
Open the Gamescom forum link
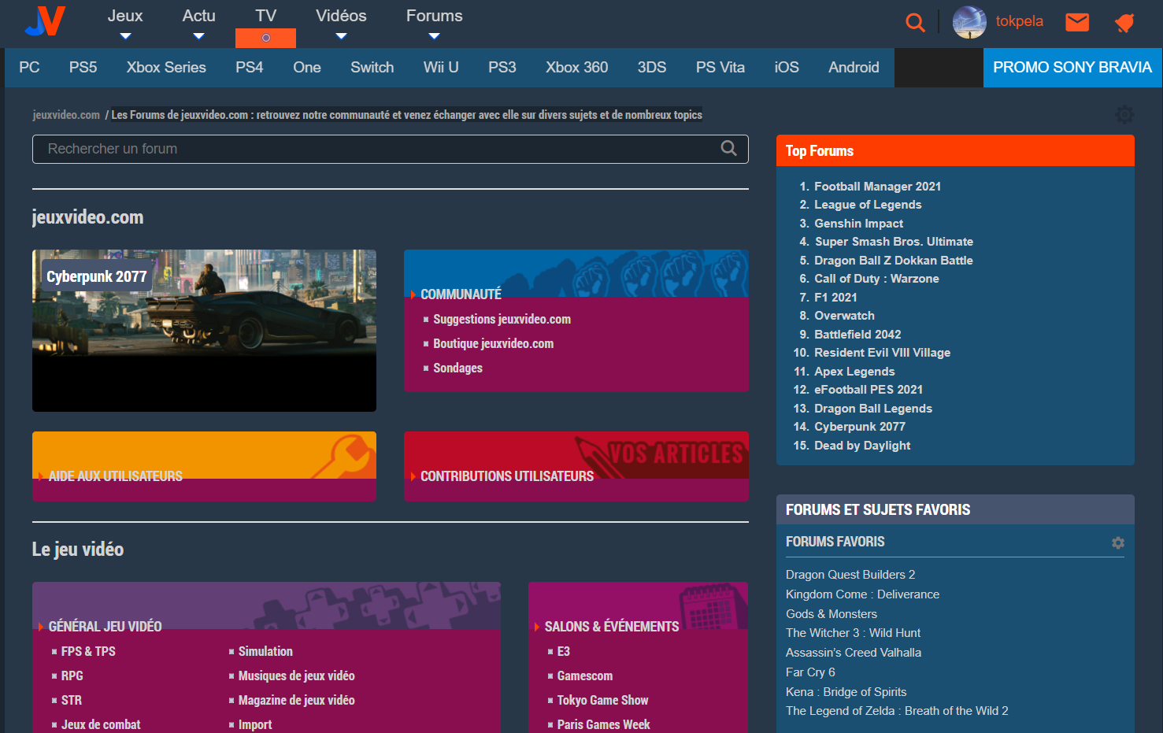click(584, 676)
